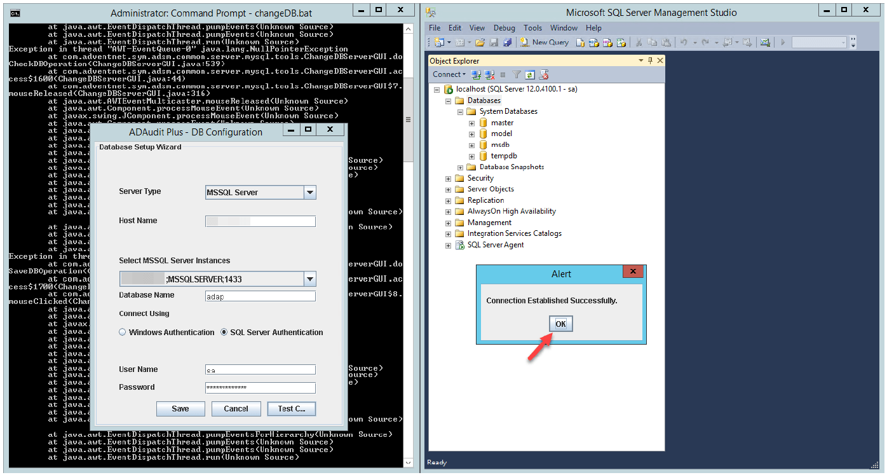Open the MSSQL Server Instances dropdown

(x=309, y=279)
